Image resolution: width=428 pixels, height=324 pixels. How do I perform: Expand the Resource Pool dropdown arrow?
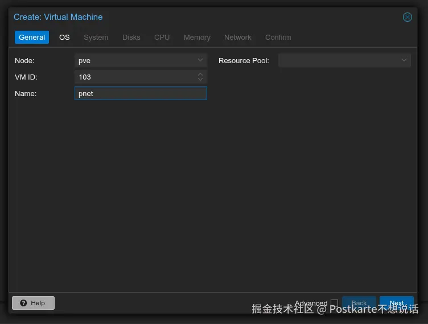click(x=404, y=60)
